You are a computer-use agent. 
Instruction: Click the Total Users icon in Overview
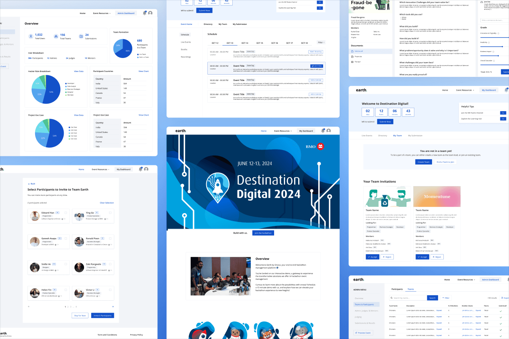[31, 36]
